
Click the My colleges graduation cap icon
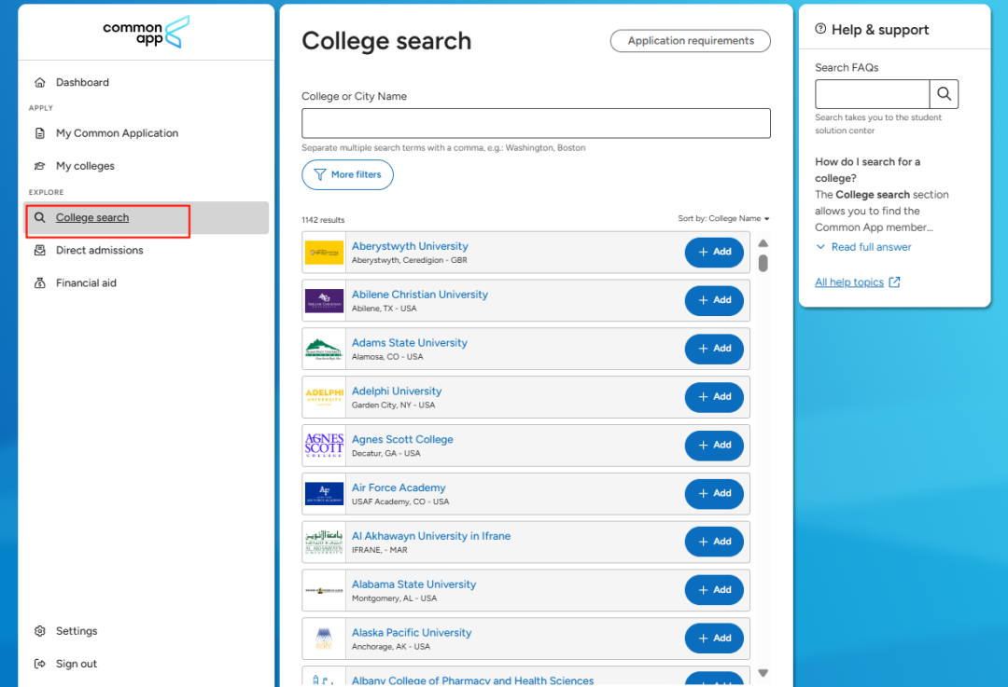[39, 166]
